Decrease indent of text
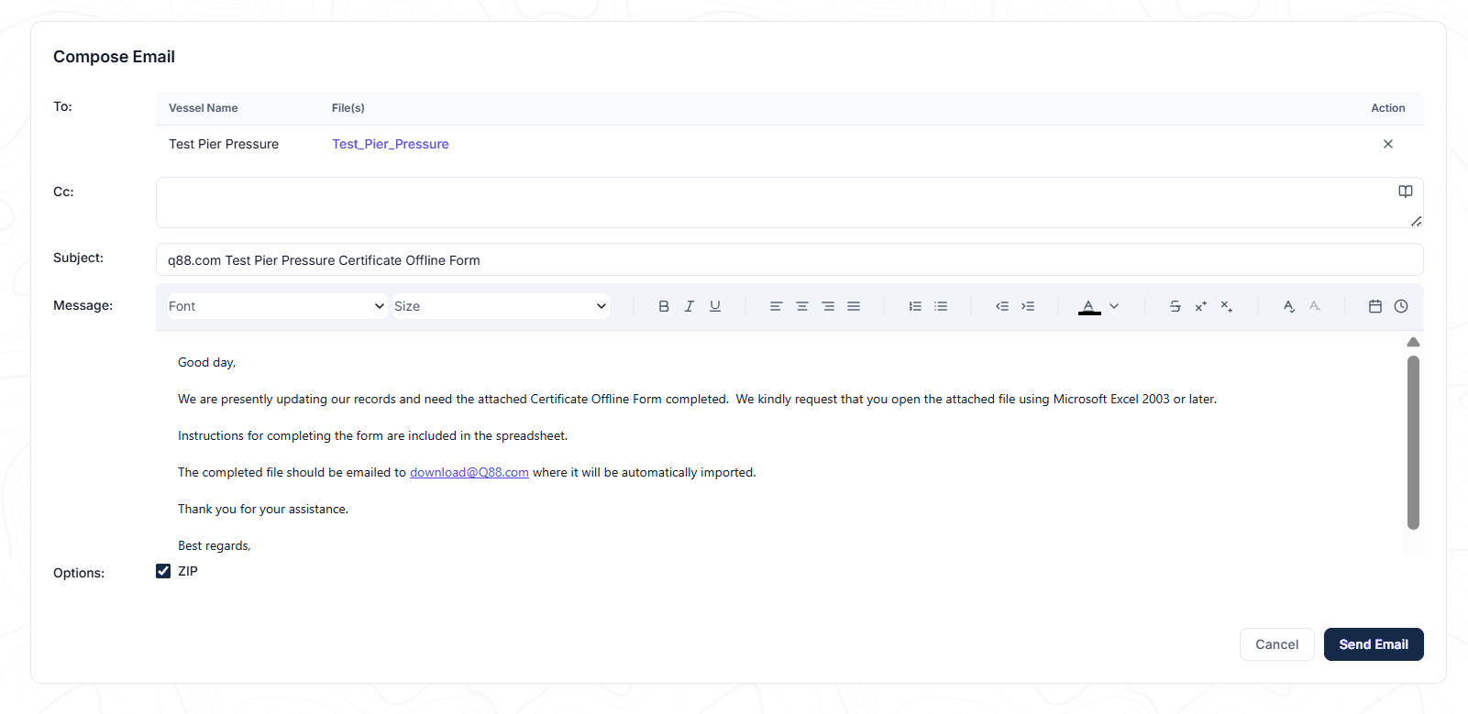 (1002, 306)
